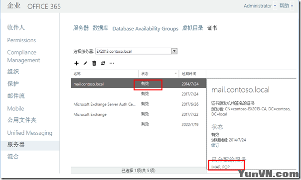Screen dimensions: 301x180
Task: Expand the 帮助 help menu
Action: [292, 6]
